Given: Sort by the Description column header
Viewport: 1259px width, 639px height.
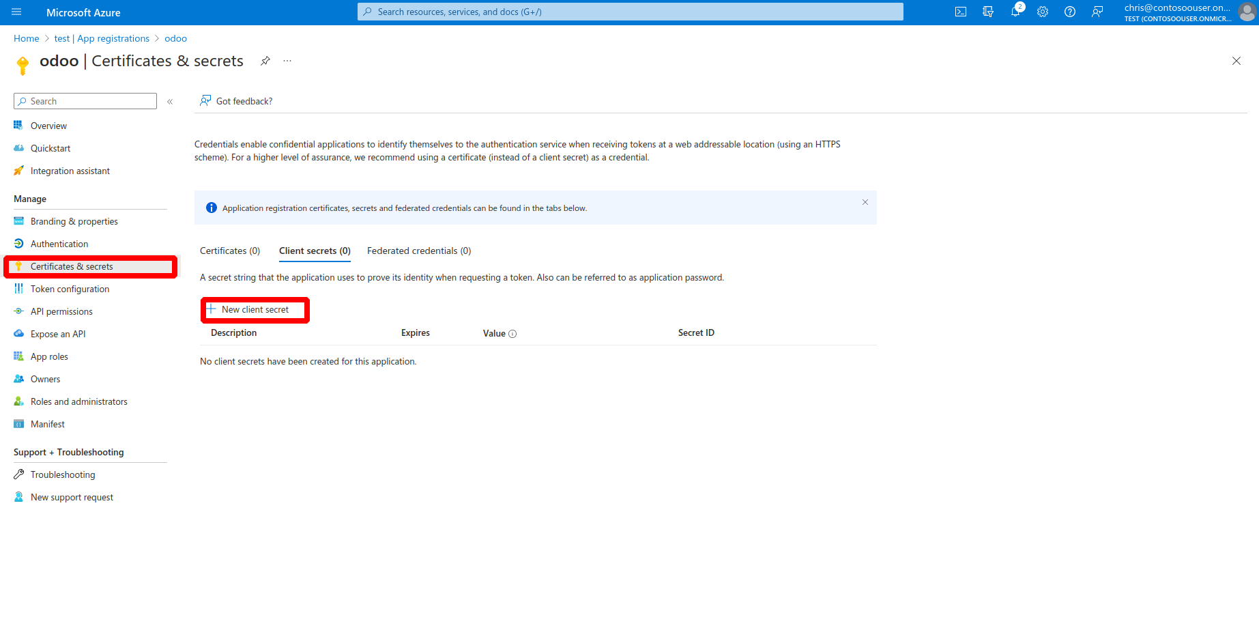Looking at the screenshot, I should click(234, 333).
